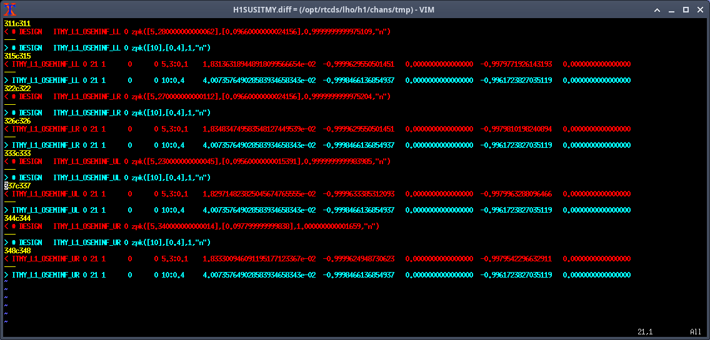Place cursor on diff hunk header 311c311
Screen dimensions: 710x340
pyautogui.click(x=17, y=24)
